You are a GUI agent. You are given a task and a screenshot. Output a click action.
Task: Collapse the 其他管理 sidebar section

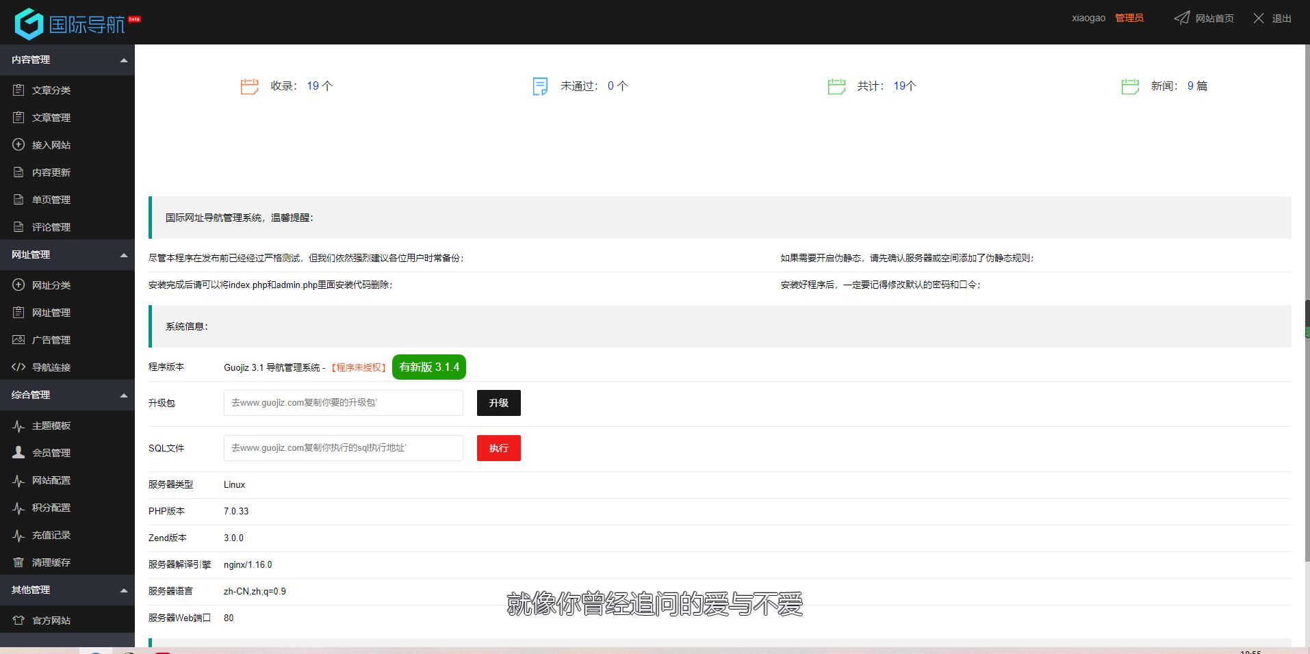pos(124,590)
